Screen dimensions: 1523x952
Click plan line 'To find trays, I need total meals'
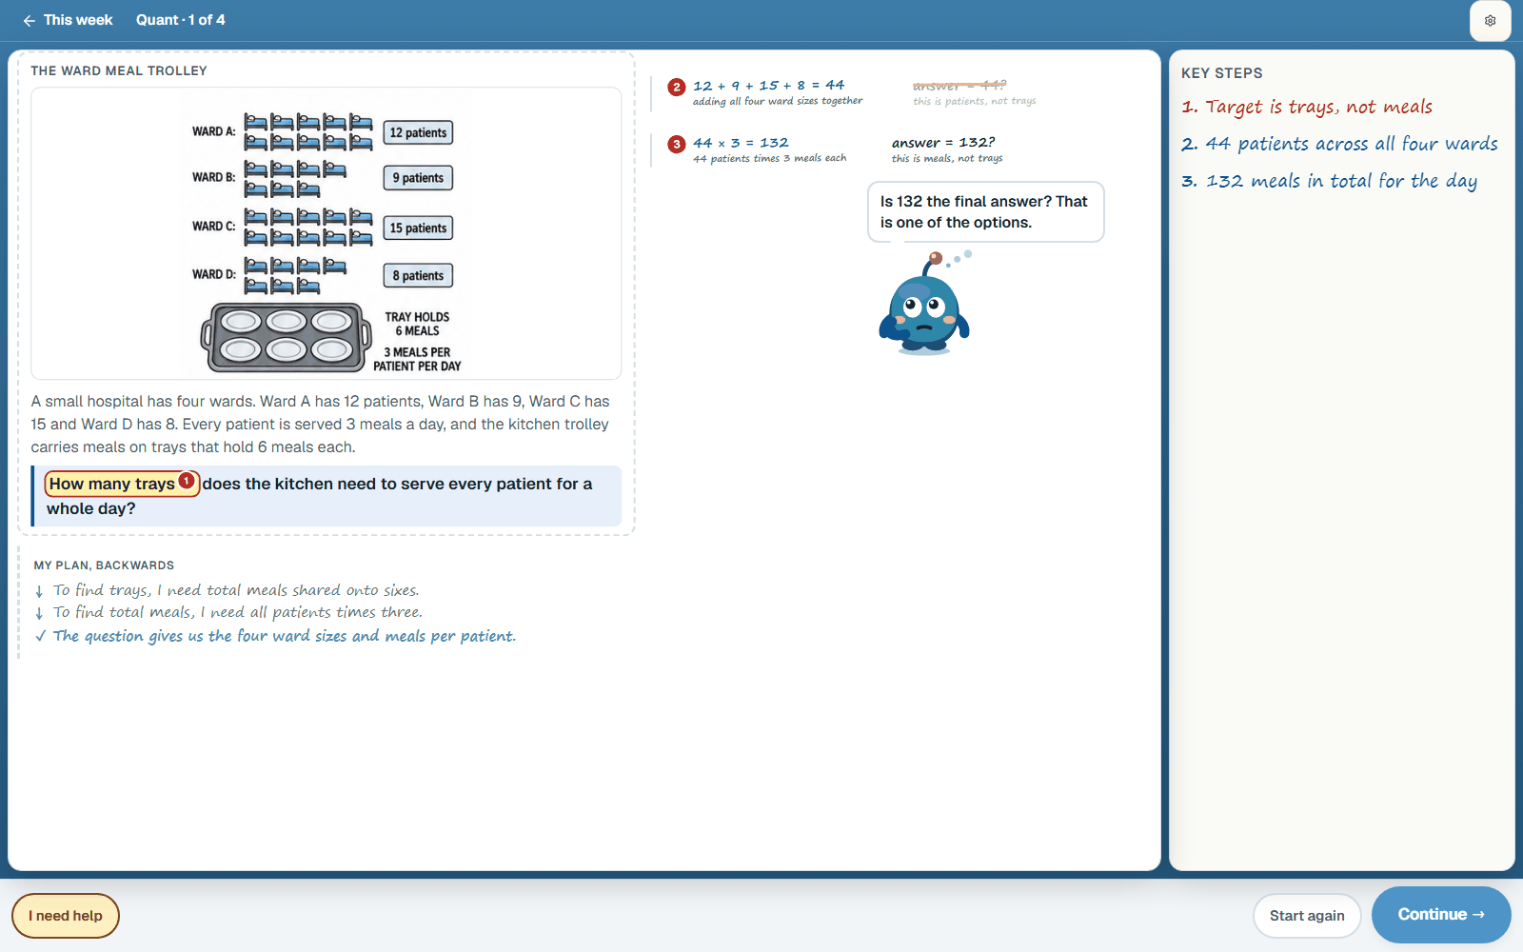pyautogui.click(x=236, y=590)
